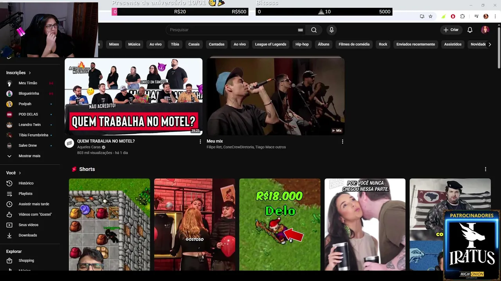This screenshot has height=281, width=501.
Task: Select the Álbuns chip
Action: [324, 44]
